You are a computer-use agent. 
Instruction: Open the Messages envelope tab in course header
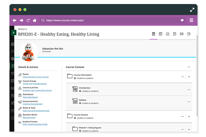182,34
